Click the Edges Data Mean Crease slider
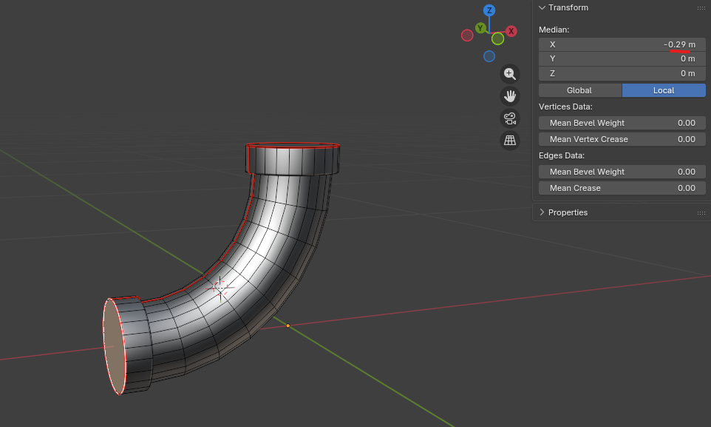The height and width of the screenshot is (427, 711). pos(622,188)
